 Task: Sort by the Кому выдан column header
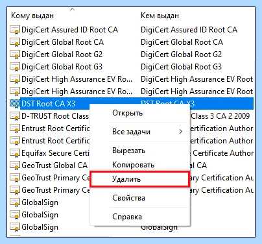(32, 16)
